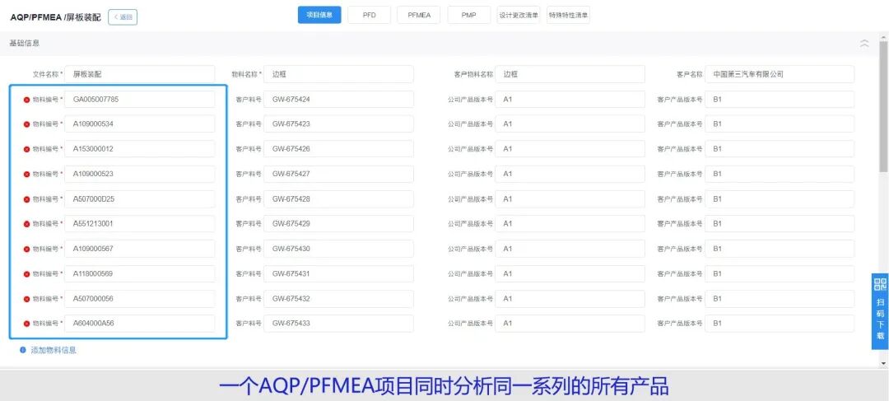Click the 客户料号 field GW-675423
Screen dimensions: 889x401
coord(338,124)
